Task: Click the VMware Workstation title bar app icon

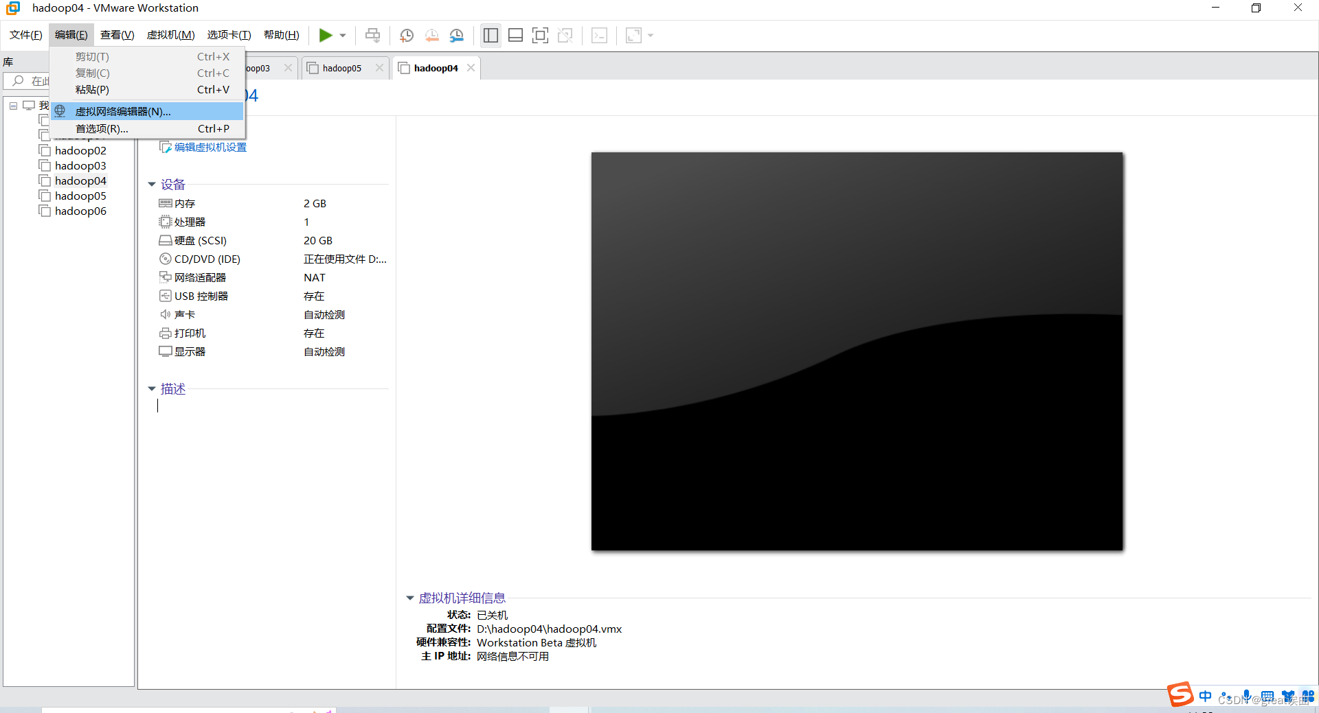Action: tap(13, 8)
